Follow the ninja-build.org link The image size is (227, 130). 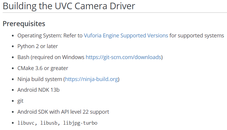pyautogui.click(x=91, y=79)
